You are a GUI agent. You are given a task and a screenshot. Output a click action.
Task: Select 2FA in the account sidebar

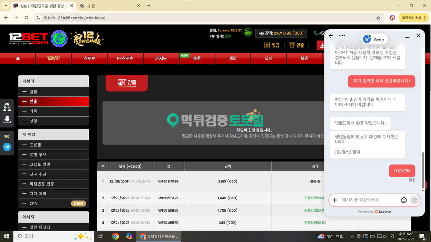(x=34, y=203)
